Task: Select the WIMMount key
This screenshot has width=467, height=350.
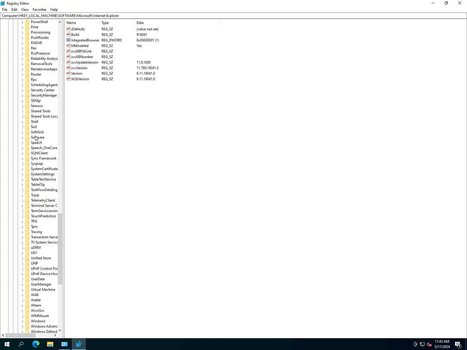Action: 40,316
